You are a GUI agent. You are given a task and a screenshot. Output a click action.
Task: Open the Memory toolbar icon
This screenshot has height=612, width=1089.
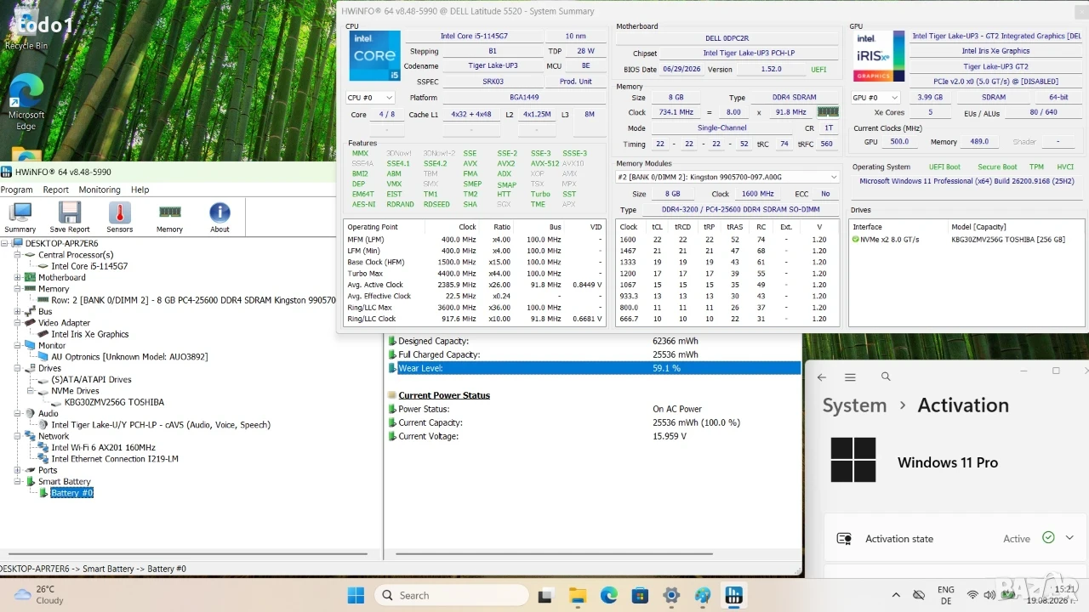[x=169, y=218]
